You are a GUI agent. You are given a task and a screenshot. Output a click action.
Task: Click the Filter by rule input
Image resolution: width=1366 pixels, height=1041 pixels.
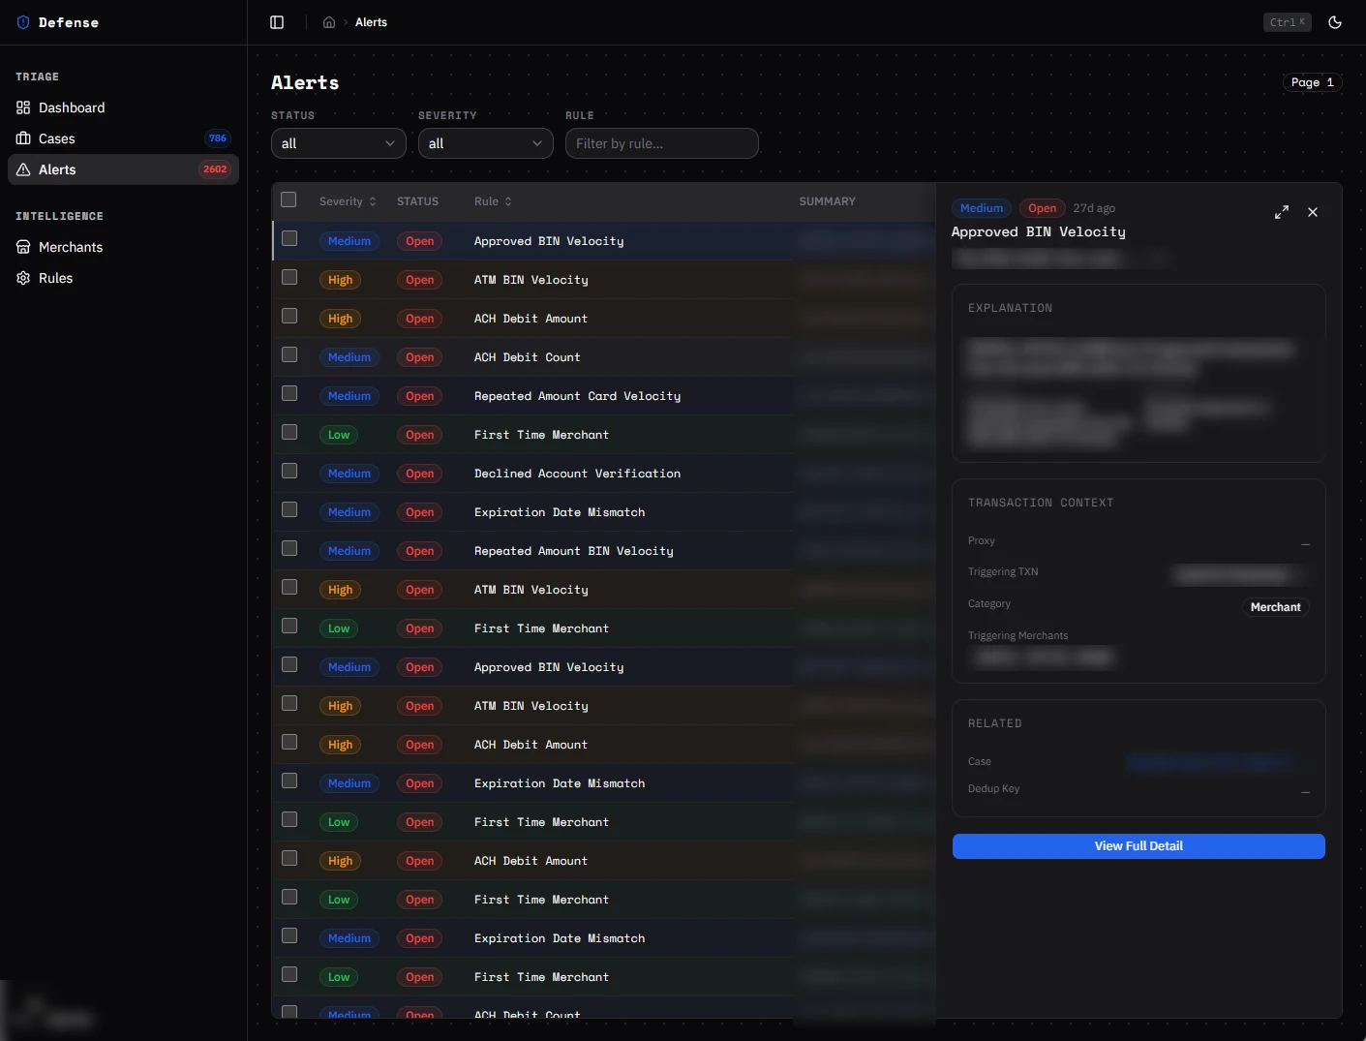(662, 143)
